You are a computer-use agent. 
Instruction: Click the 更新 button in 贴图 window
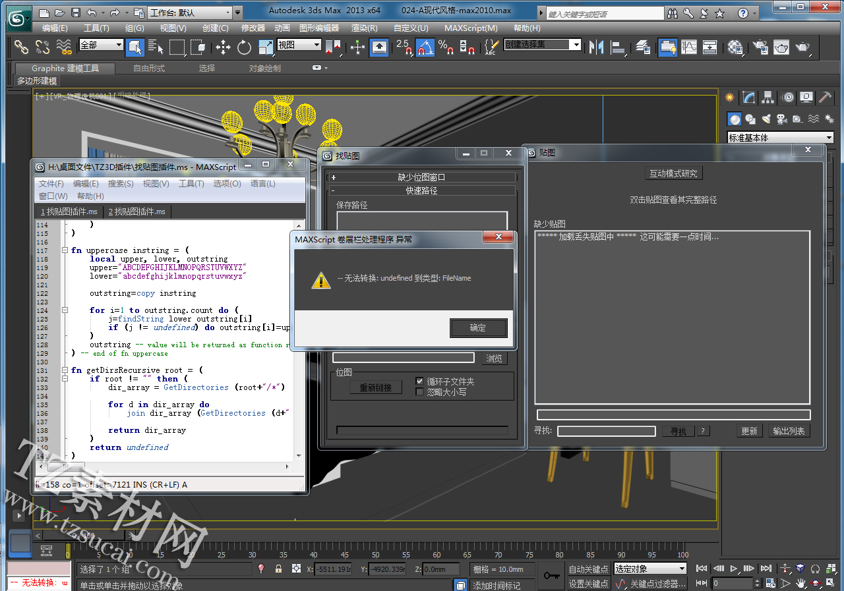[749, 431]
